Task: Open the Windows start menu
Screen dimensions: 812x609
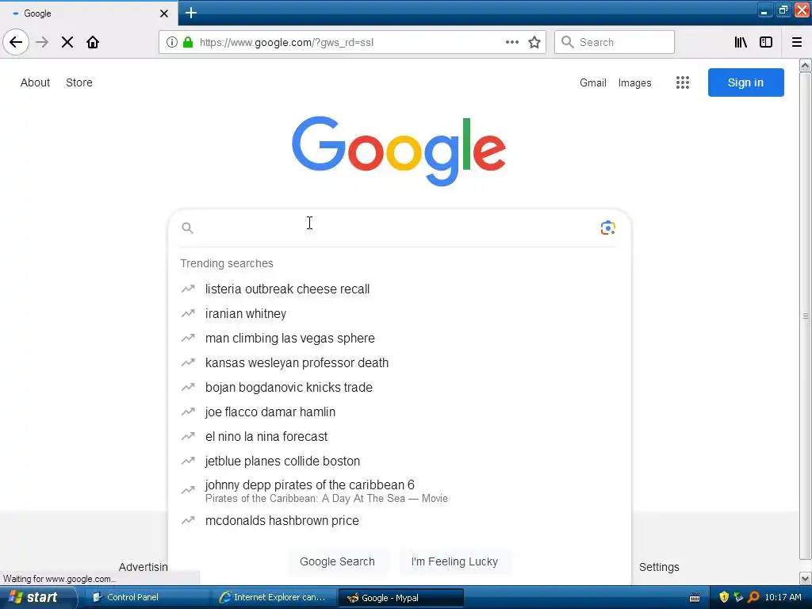Action: pyautogui.click(x=37, y=597)
